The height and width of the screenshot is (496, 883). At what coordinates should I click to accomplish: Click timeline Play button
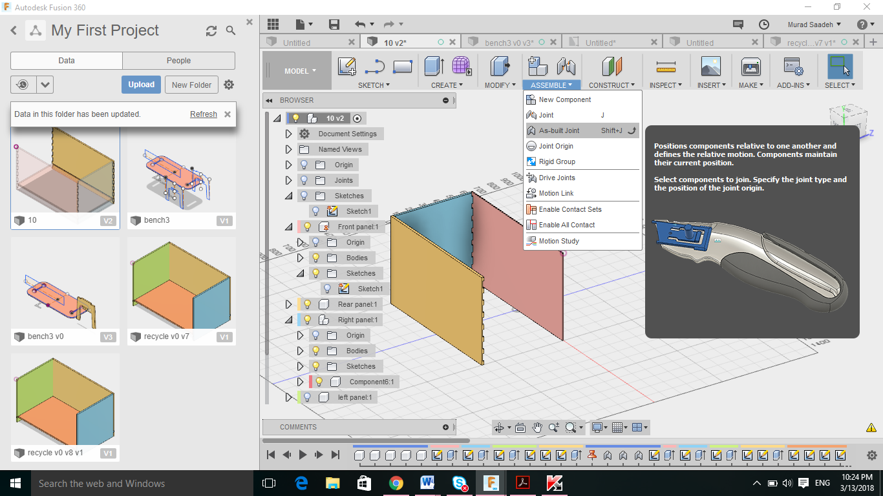click(303, 455)
